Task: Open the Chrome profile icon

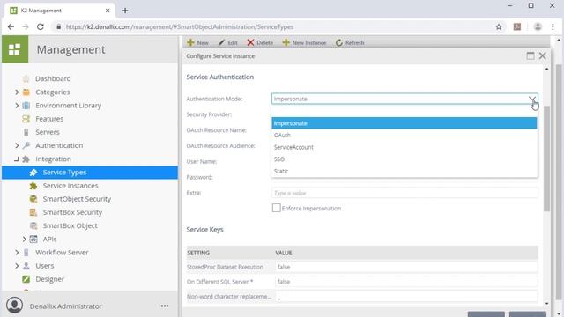Action: pyautogui.click(x=538, y=27)
